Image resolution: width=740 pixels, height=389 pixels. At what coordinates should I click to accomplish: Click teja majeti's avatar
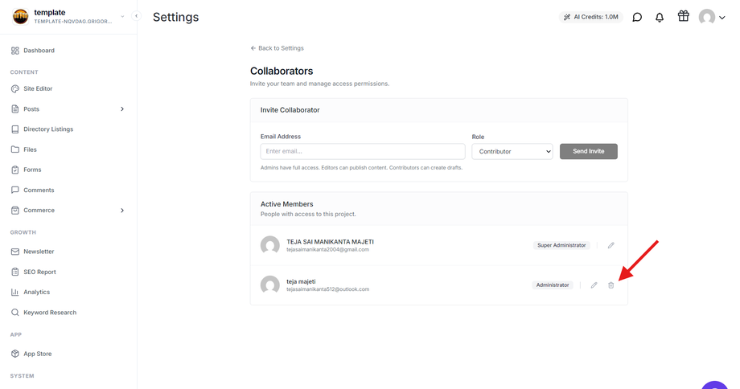[x=270, y=285]
